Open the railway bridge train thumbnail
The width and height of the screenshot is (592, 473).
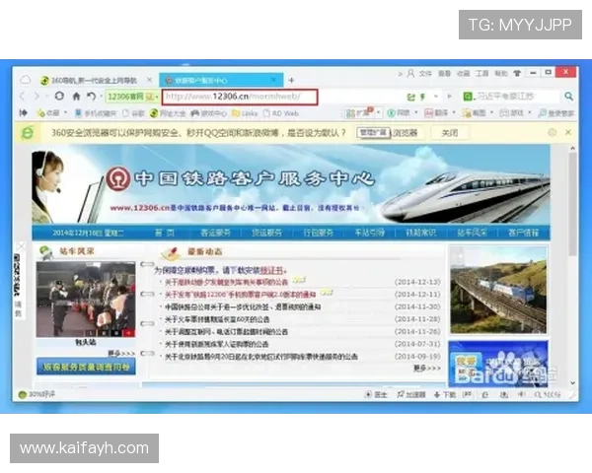coord(498,290)
